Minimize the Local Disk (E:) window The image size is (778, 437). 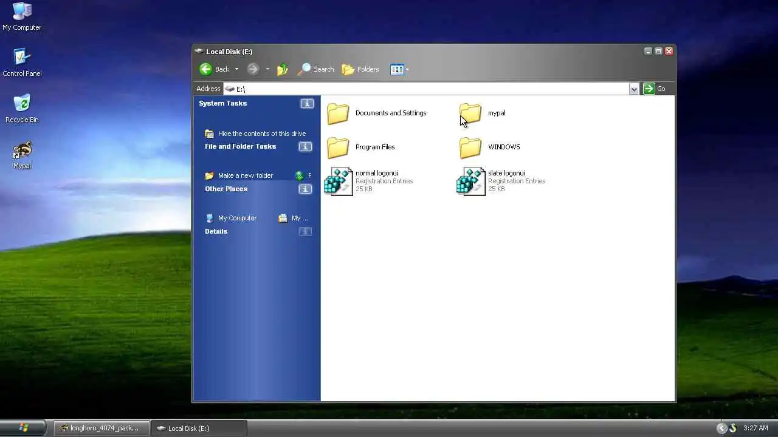tap(648, 51)
